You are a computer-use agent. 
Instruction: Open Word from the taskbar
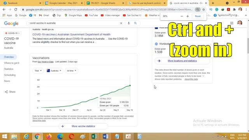[105, 136]
